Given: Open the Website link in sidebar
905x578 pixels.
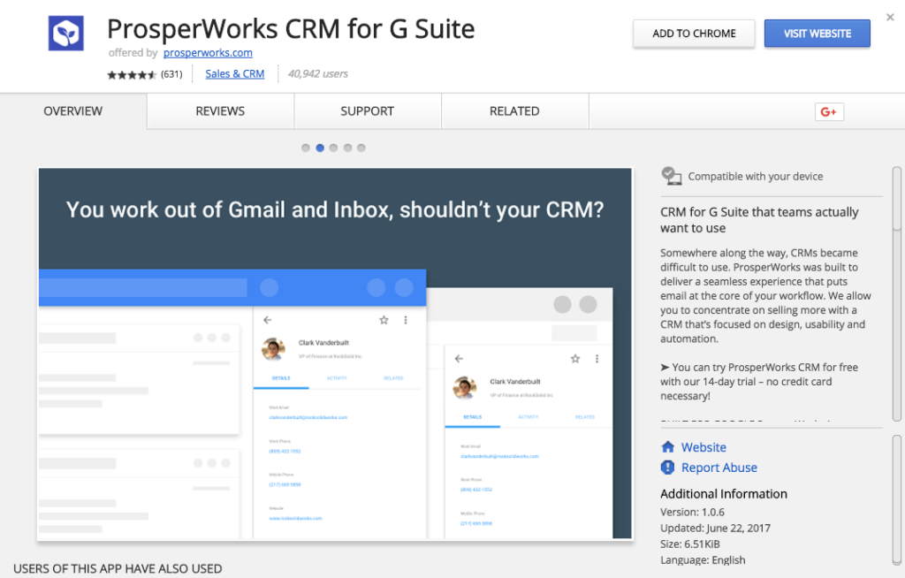Looking at the screenshot, I should tap(703, 447).
